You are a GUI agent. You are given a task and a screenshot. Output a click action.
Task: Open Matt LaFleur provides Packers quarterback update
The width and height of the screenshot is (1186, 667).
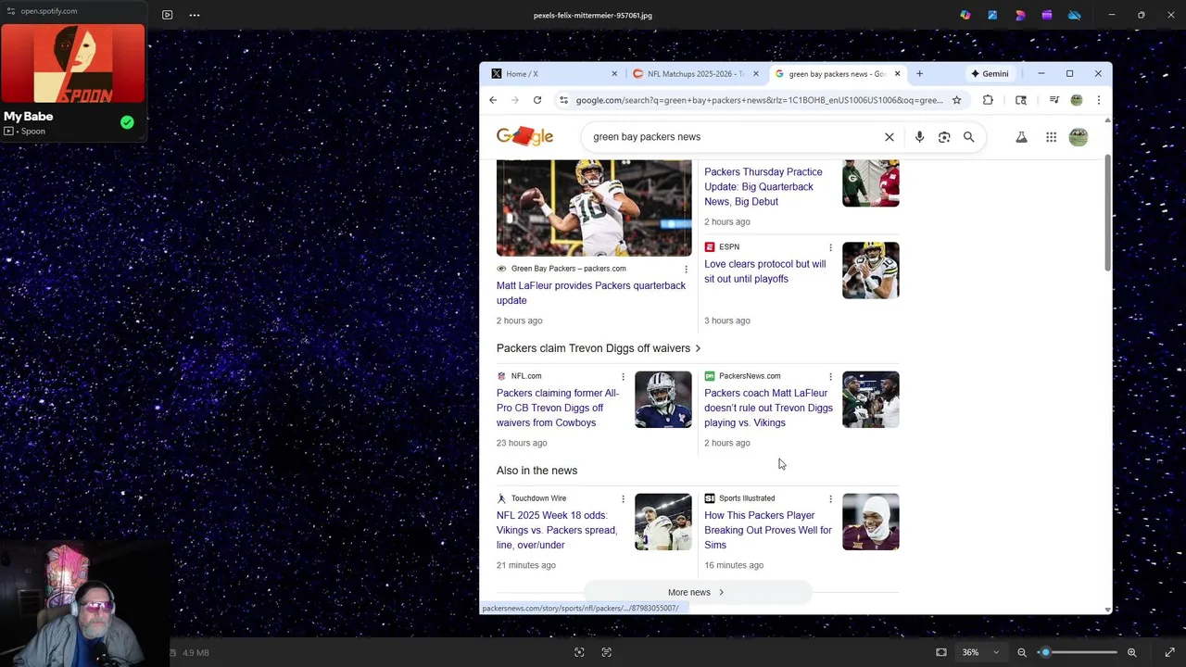[591, 293]
